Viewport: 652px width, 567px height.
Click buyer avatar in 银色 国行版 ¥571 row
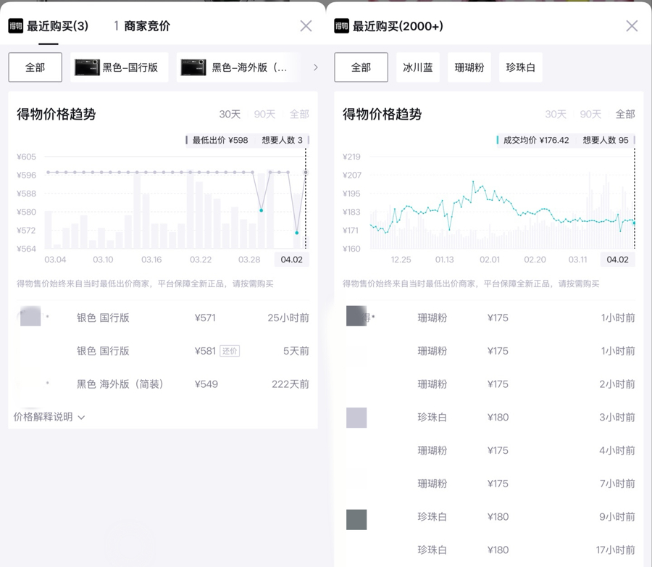[30, 317]
